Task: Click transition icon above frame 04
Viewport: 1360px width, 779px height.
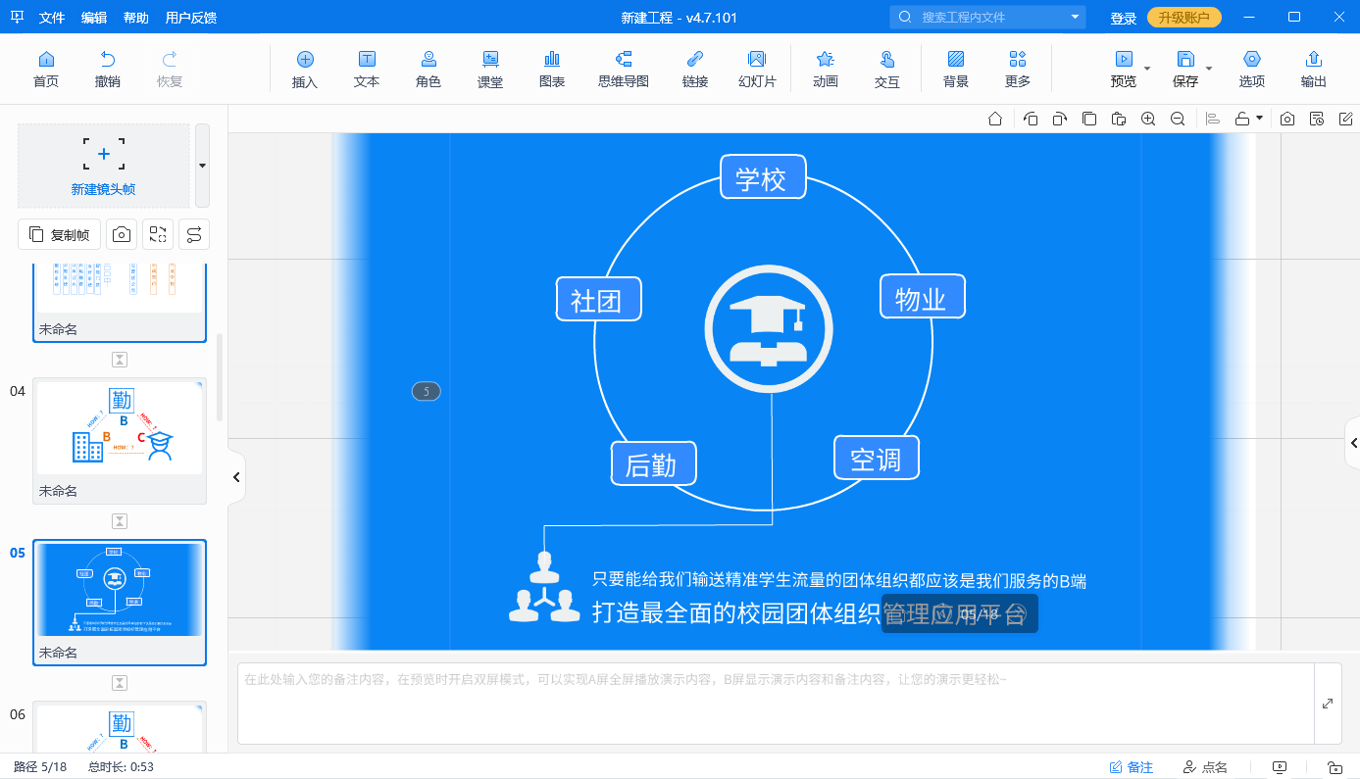Action: click(120, 360)
